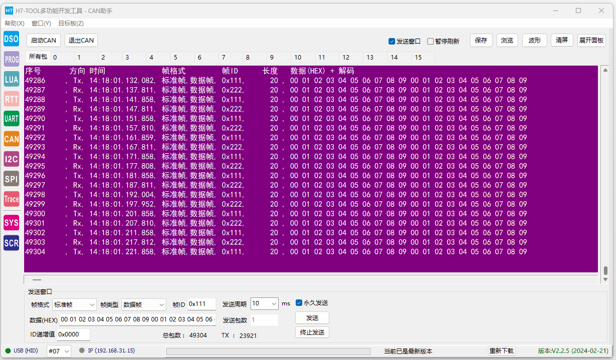Click the 浏览 button

[x=507, y=41]
